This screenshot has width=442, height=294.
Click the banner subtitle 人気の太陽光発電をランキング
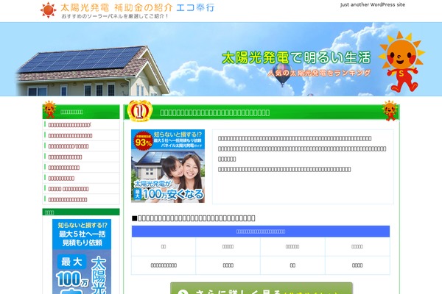point(319,73)
